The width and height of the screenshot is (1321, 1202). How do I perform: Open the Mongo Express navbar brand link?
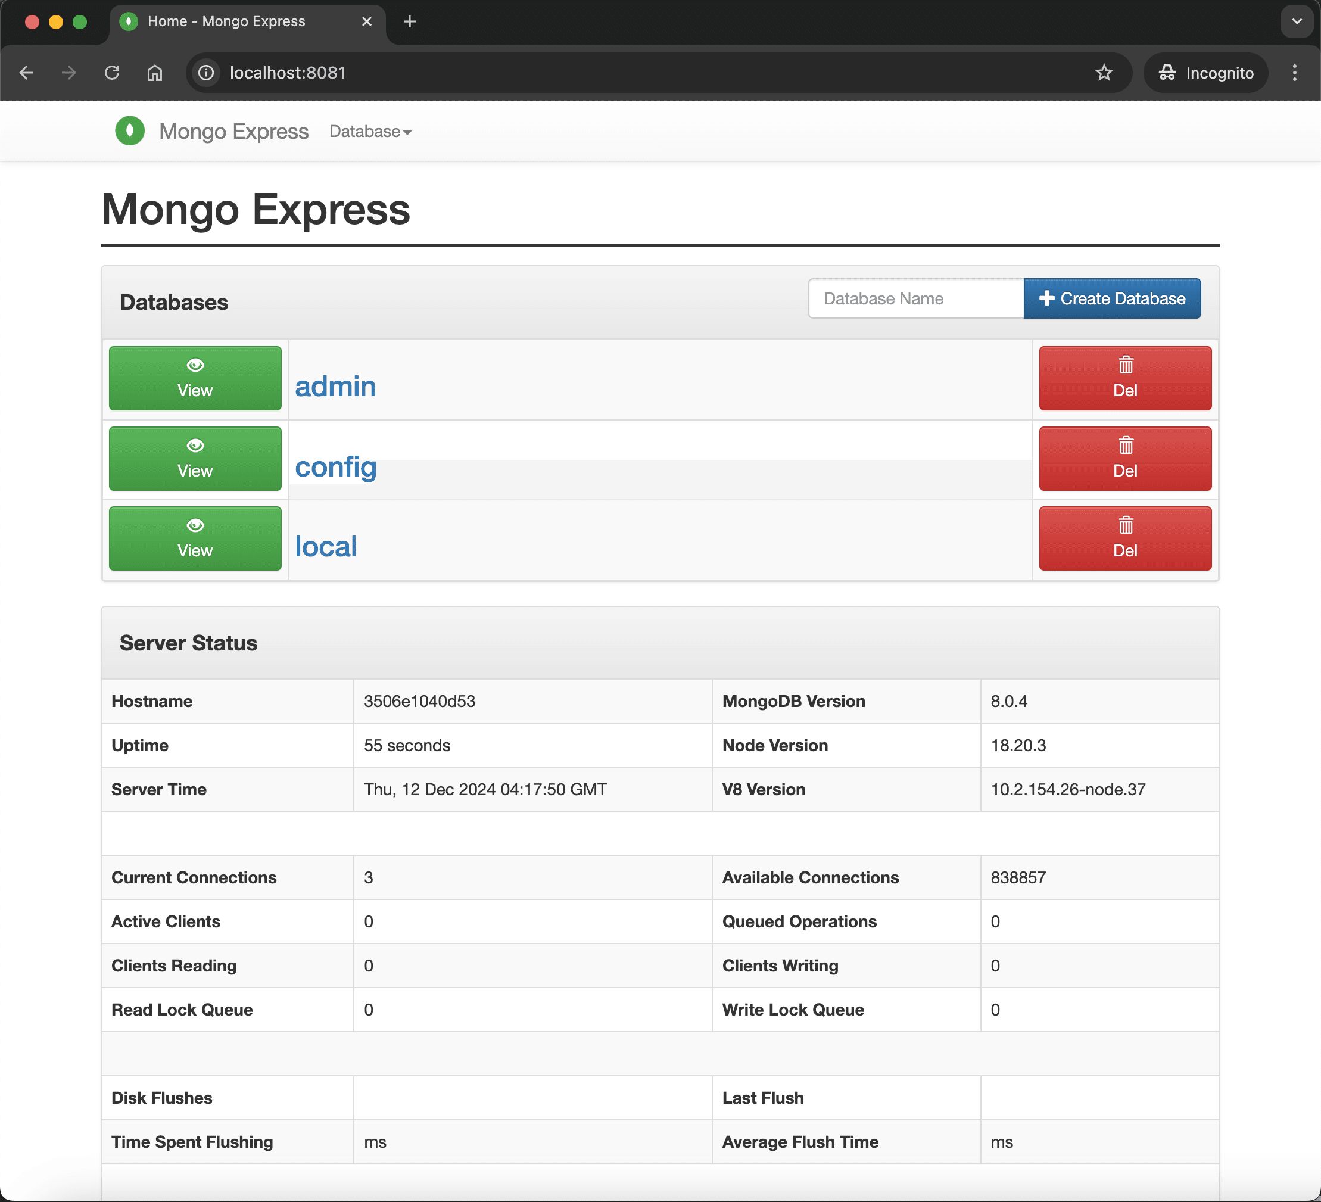tap(233, 131)
